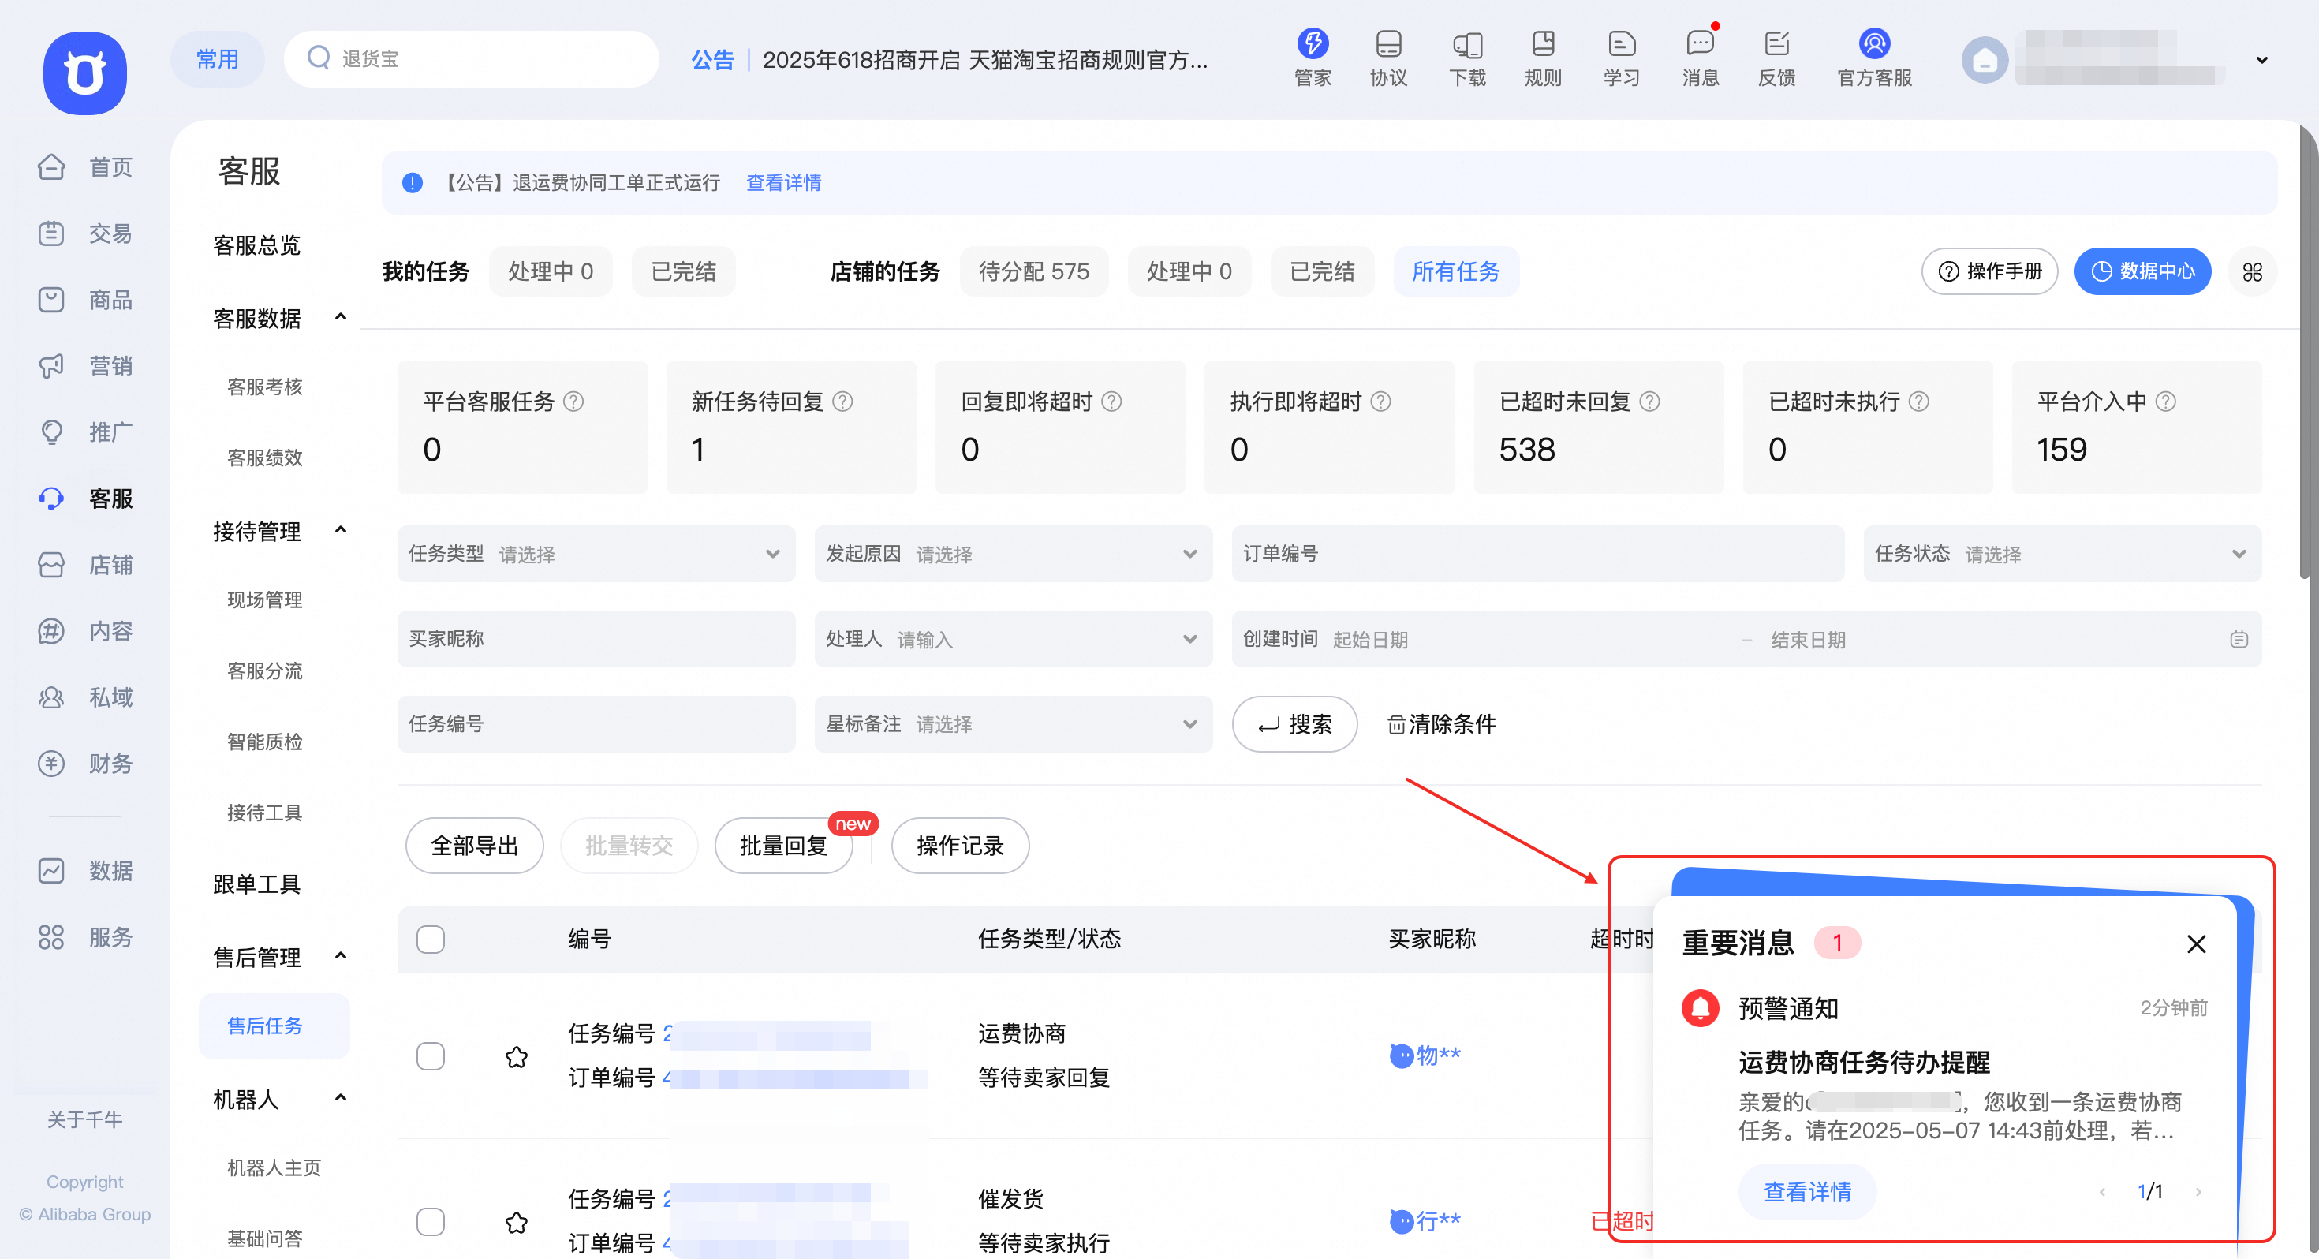Click 批量回复 button
The height and width of the screenshot is (1259, 2319).
tap(783, 845)
